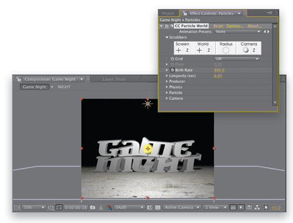The image size is (293, 223).
Task: Open grid and guide options
Action: (50, 208)
